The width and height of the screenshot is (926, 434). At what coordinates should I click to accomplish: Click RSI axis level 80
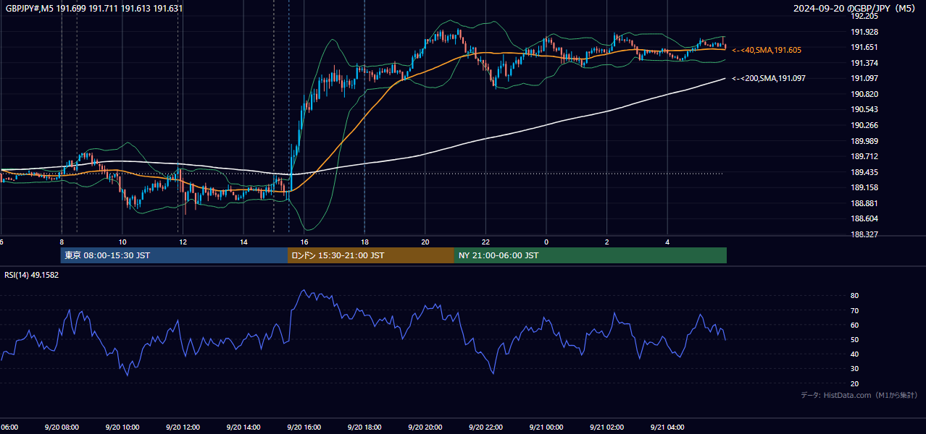tap(854, 296)
